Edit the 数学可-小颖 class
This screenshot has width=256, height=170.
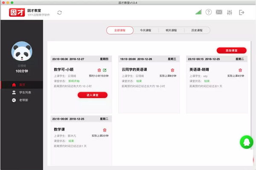105,70
